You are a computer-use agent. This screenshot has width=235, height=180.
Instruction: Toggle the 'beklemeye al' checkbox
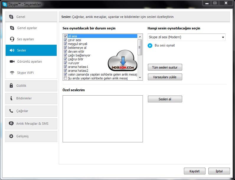[x=65, y=47]
